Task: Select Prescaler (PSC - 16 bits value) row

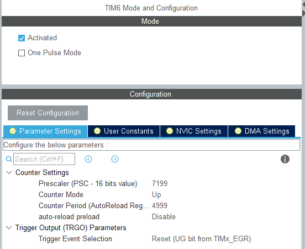Action: click(88, 183)
